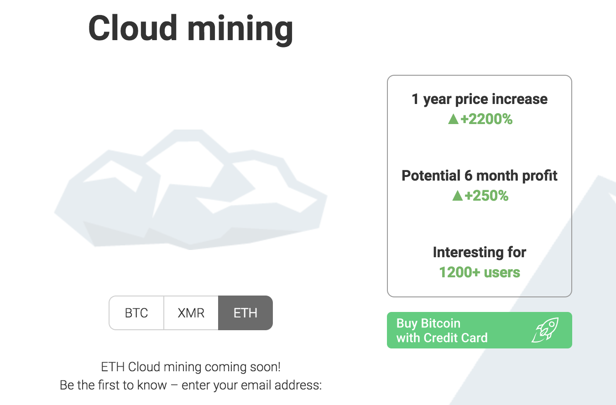Viewport: 616px width, 405px height.
Task: Click the enter your email address prompt
Action: [x=252, y=385]
